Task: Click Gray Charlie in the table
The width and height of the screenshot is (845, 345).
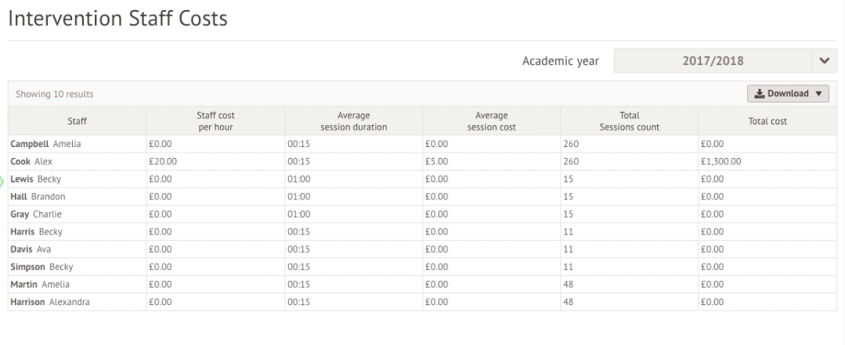Action: point(36,214)
